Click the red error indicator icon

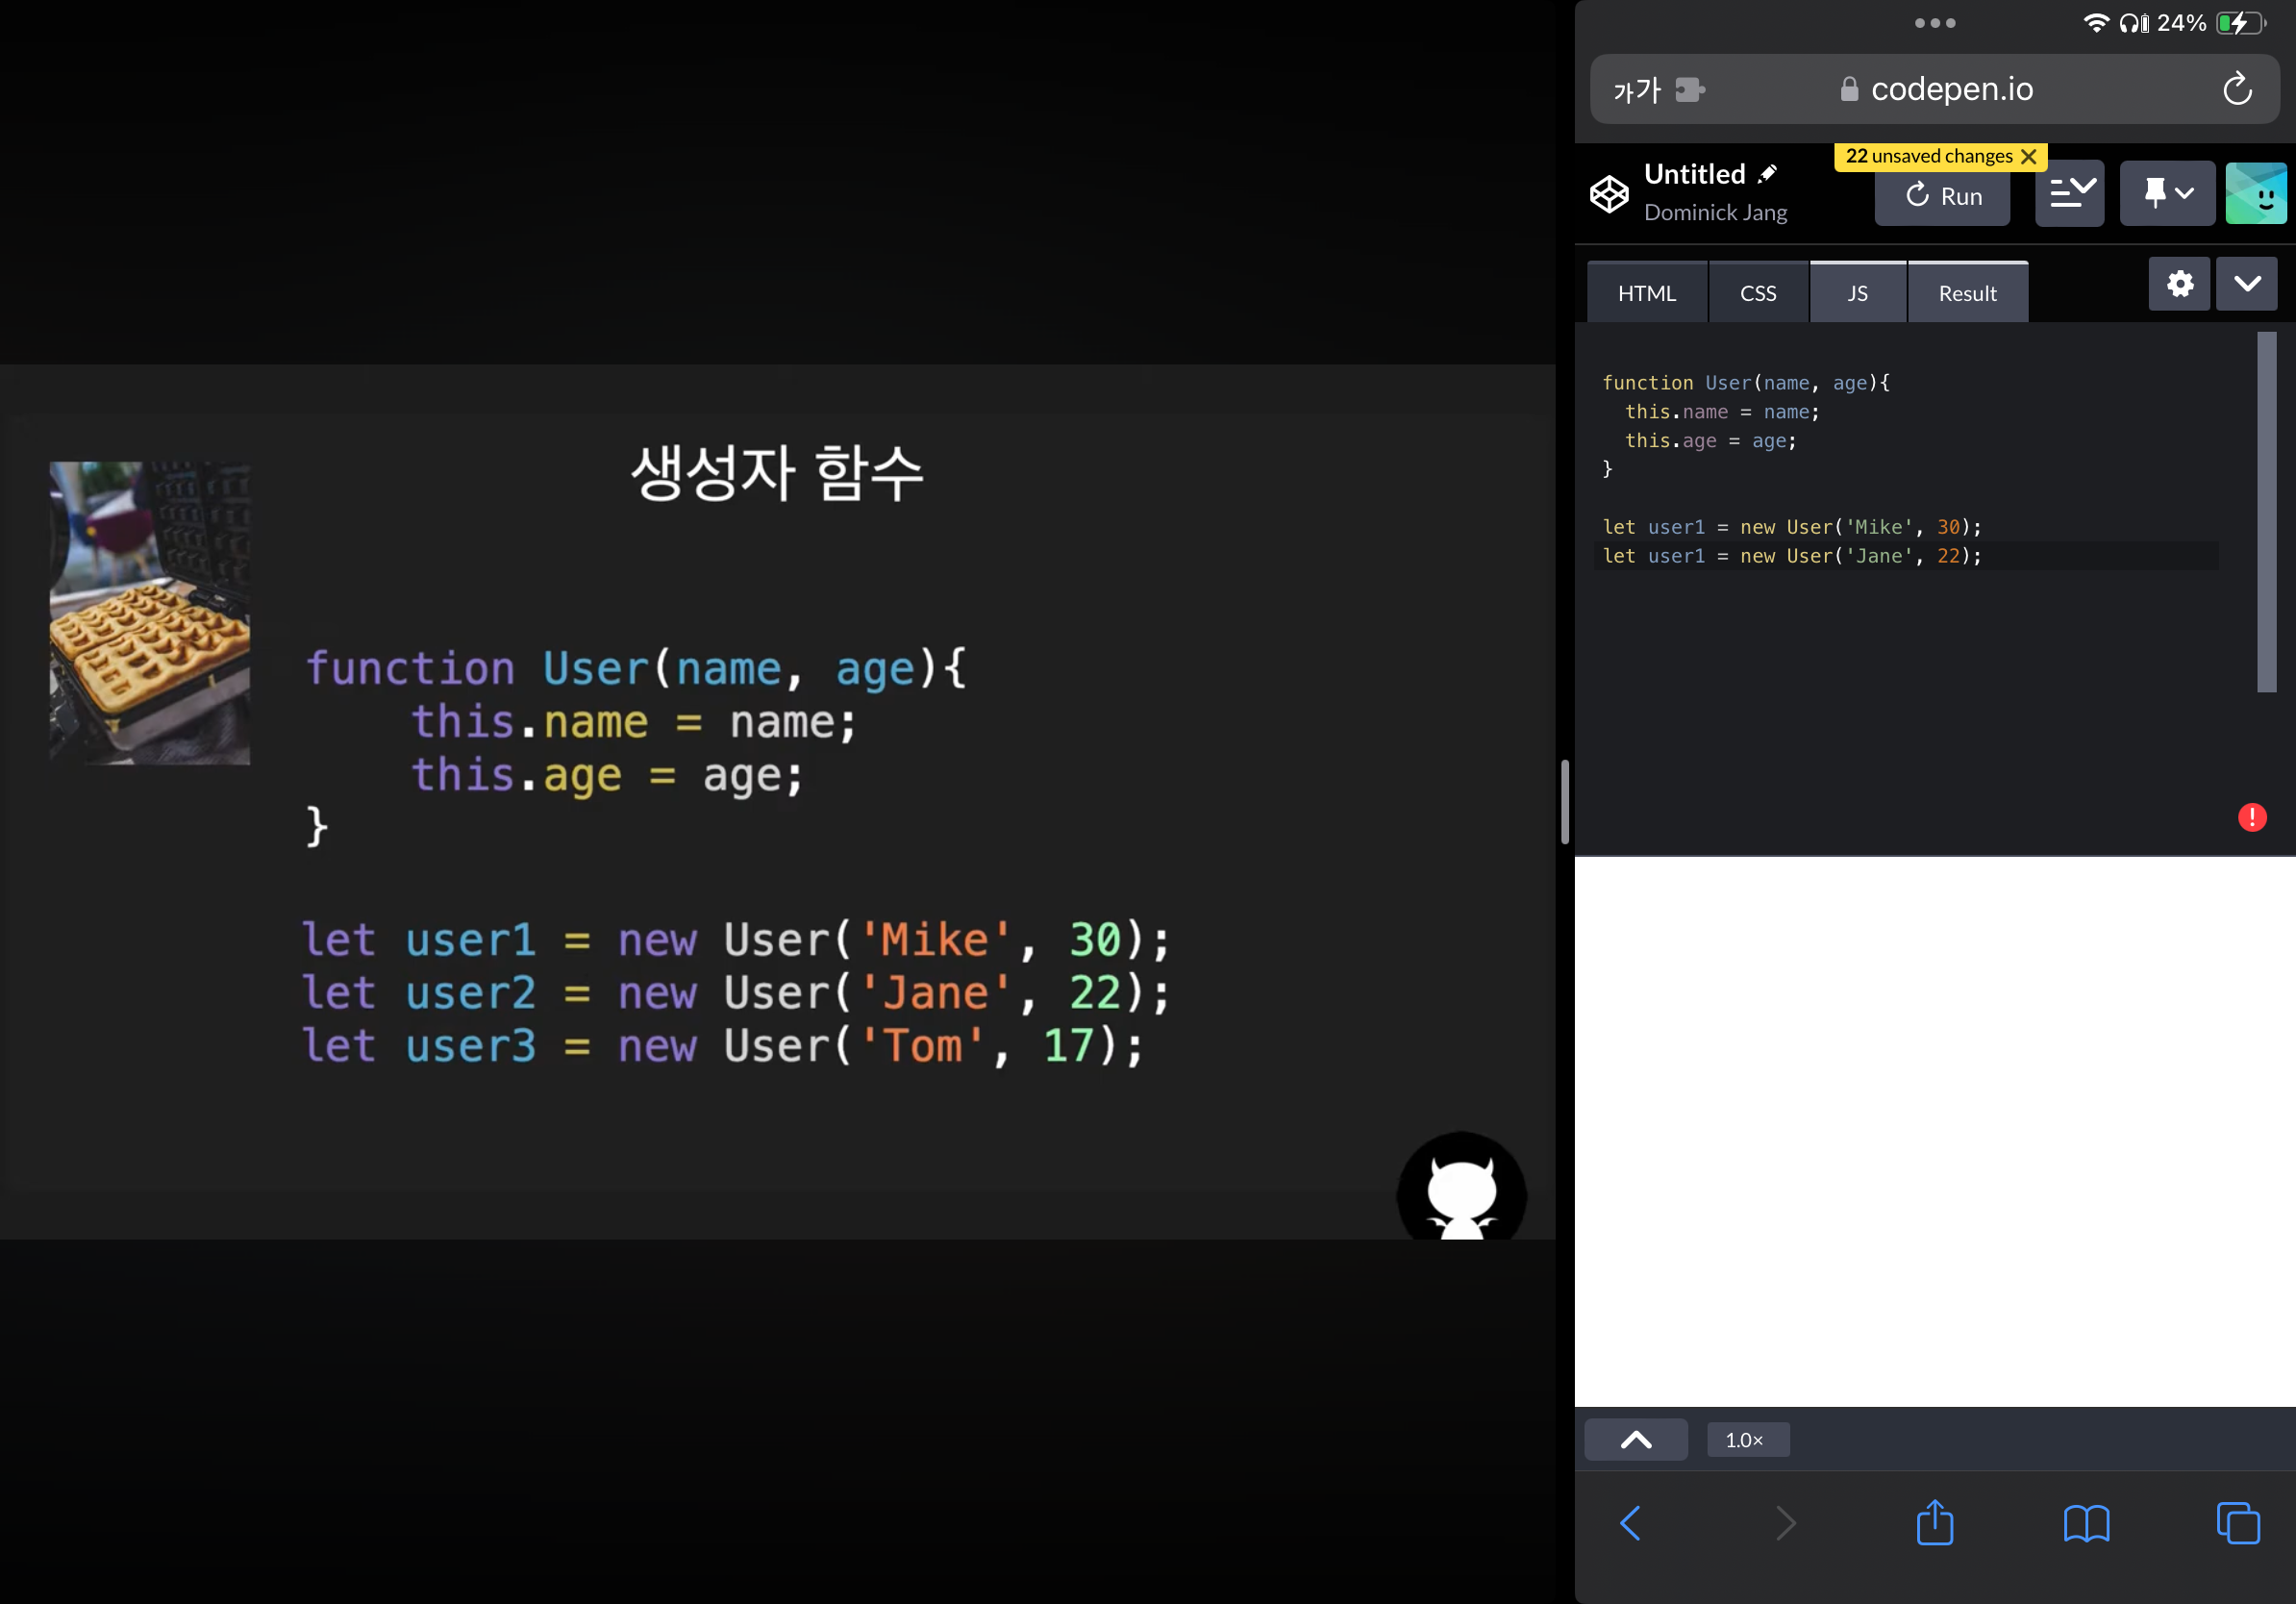tap(2251, 817)
